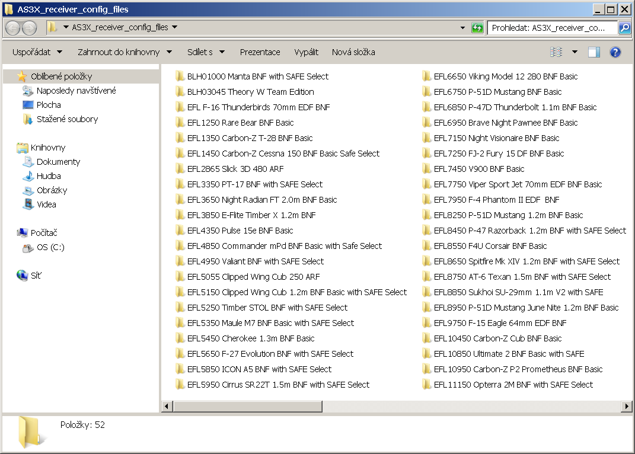The image size is (635, 454).
Task: Click the Back navigation arrow button
Action: [12, 28]
